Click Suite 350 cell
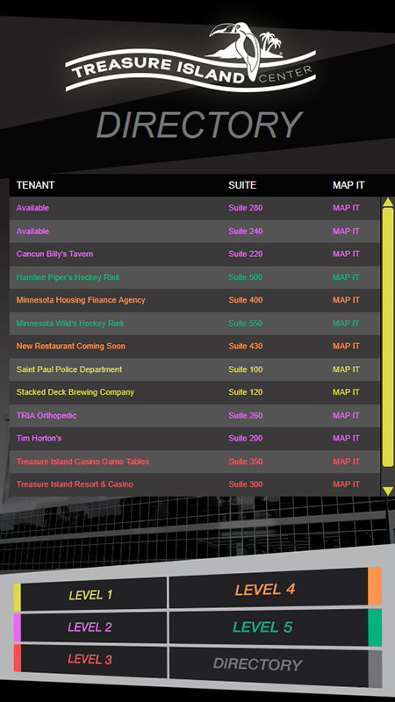395x702 pixels. point(246,462)
